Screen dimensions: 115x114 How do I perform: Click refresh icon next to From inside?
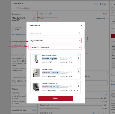[x=107, y=19]
